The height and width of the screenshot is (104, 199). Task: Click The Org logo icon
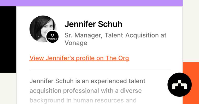[x=179, y=85]
